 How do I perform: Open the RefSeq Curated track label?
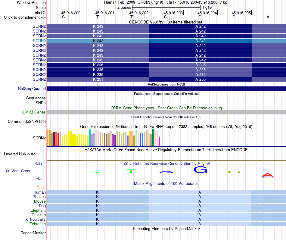coord(32,89)
